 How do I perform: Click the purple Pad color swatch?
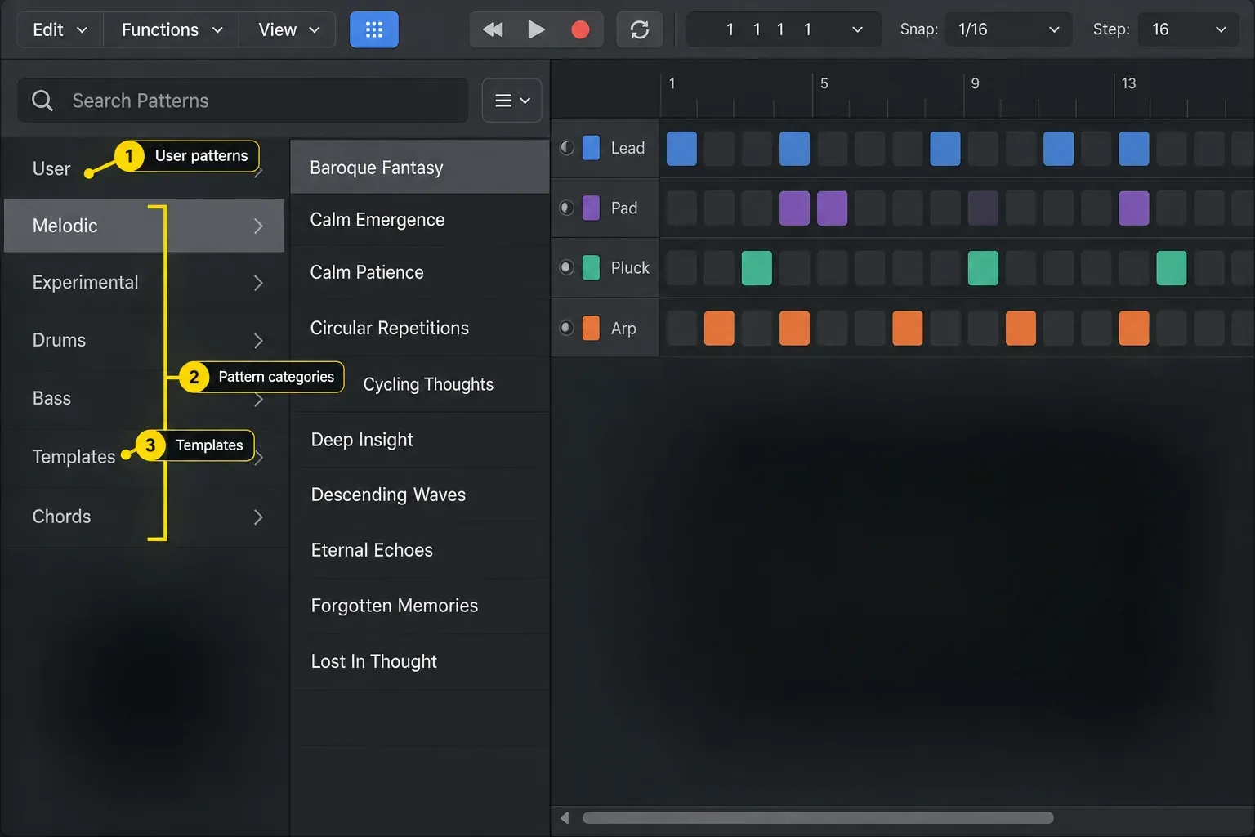[591, 208]
